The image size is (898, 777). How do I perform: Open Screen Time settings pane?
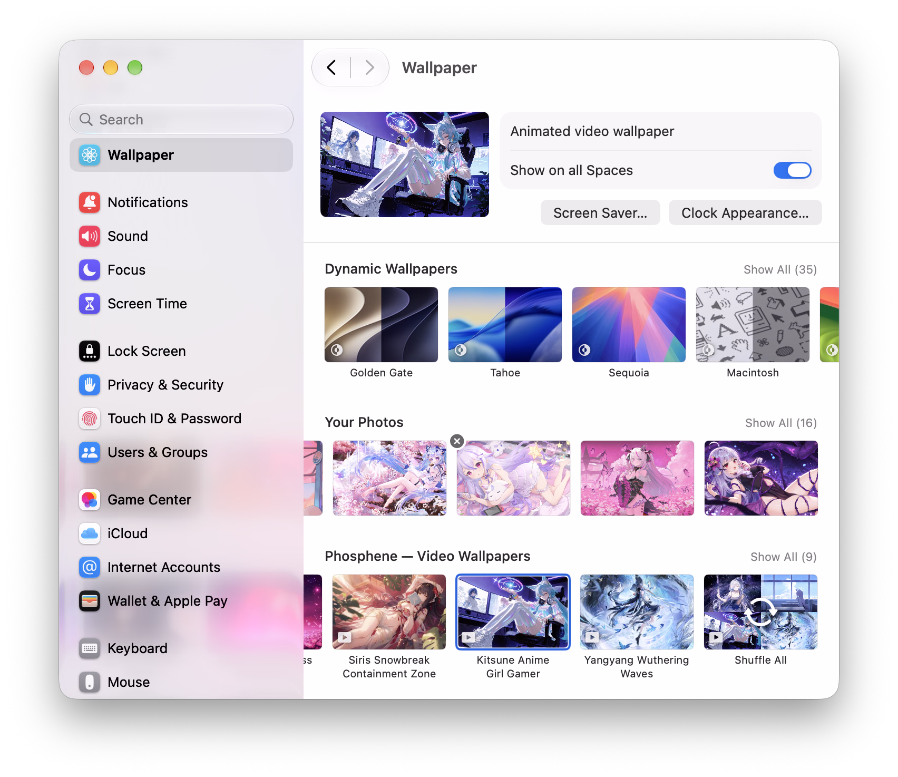pyautogui.click(x=181, y=304)
